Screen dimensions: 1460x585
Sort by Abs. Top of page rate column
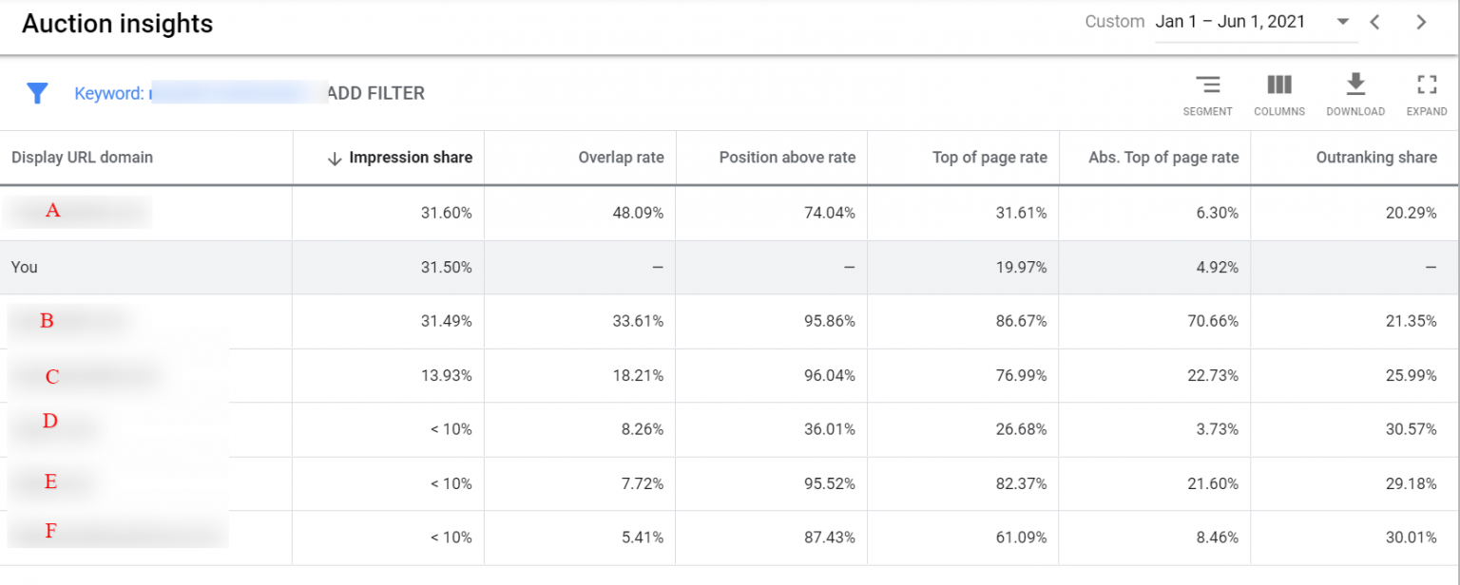(1164, 158)
